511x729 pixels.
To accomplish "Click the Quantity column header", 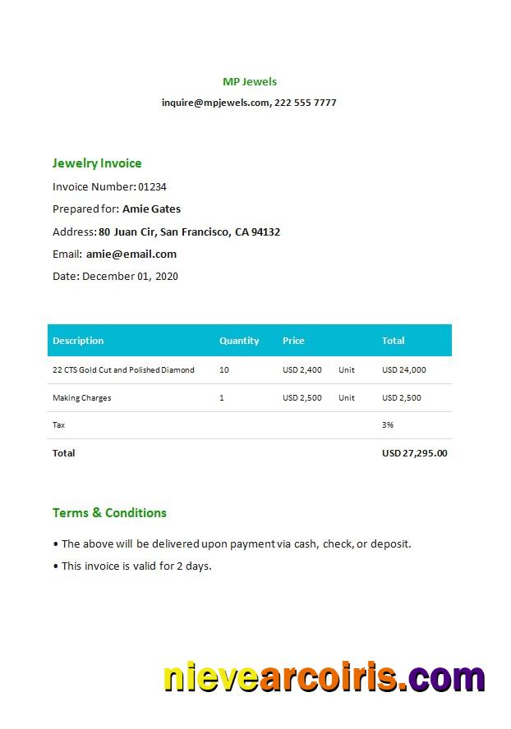I will 239,341.
